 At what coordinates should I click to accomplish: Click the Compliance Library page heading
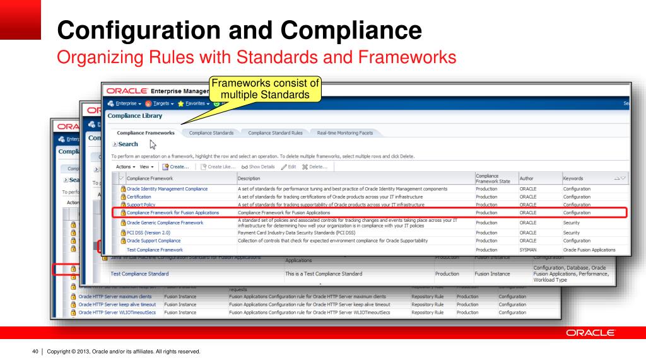135,116
